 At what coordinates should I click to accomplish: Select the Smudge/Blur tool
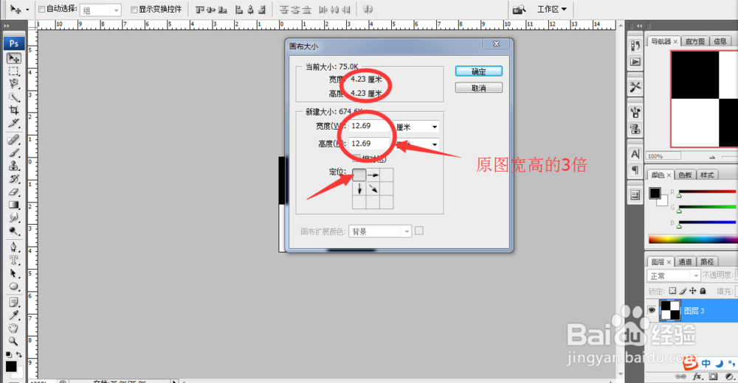pos(13,217)
